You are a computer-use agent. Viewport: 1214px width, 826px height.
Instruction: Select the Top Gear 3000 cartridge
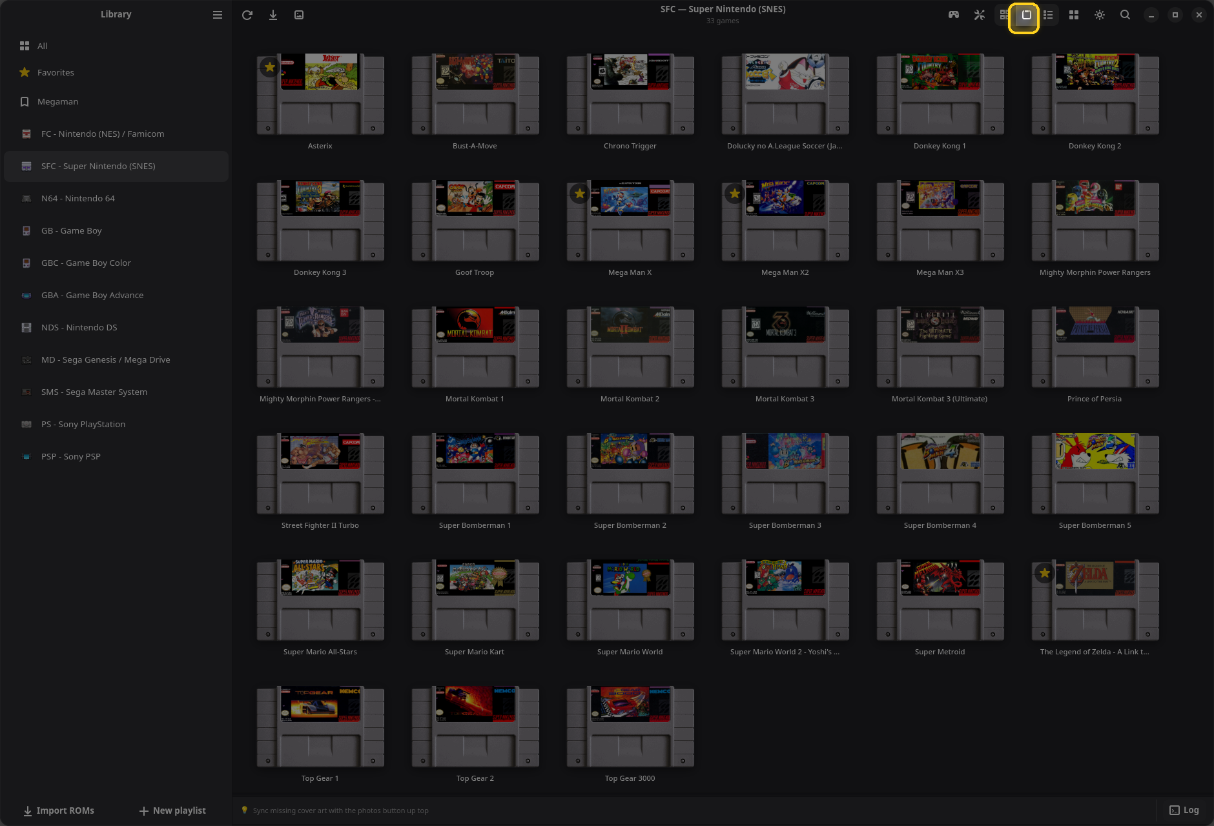[x=630, y=727]
